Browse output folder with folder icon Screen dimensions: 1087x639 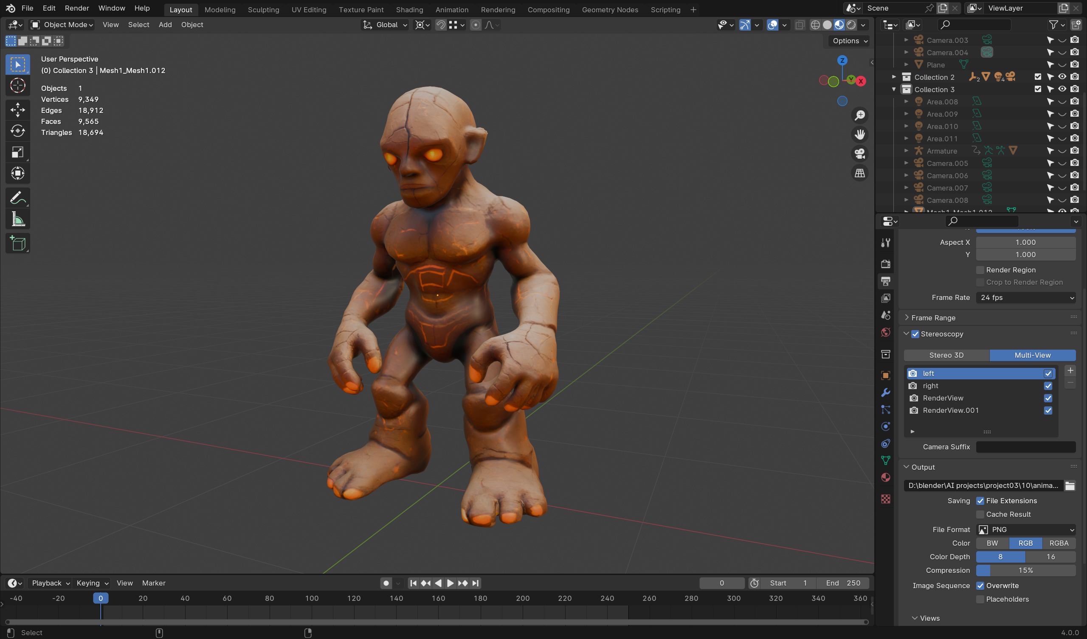coord(1070,486)
